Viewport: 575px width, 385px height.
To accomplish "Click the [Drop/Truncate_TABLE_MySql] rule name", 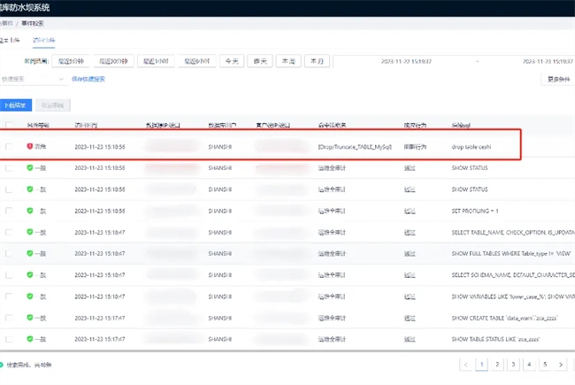I will click(x=355, y=147).
